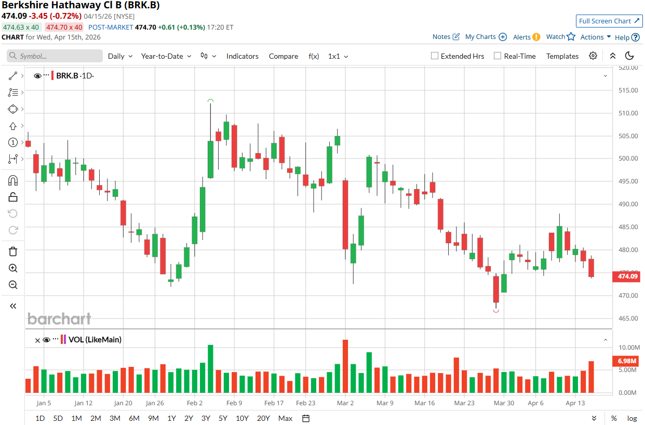Screen dimensions: 645x425
Task: Toggle VOL indicator visibility eye
Action: click(x=46, y=340)
